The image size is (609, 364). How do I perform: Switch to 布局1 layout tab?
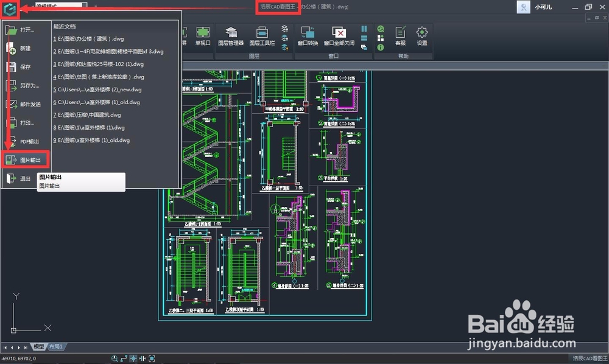point(56,346)
